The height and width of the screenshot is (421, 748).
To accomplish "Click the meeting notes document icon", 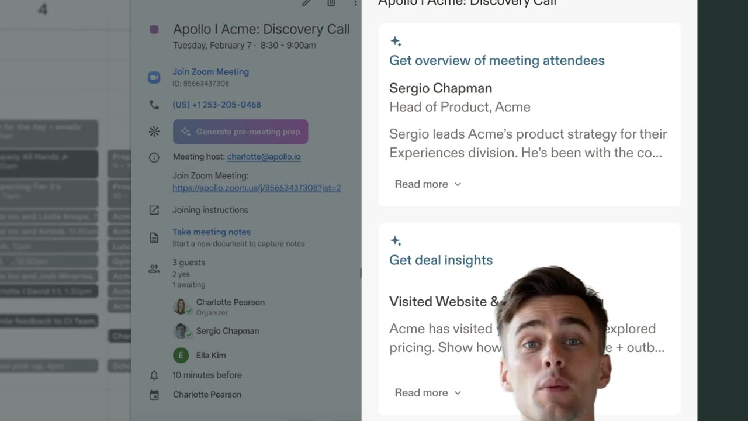I will pyautogui.click(x=154, y=237).
